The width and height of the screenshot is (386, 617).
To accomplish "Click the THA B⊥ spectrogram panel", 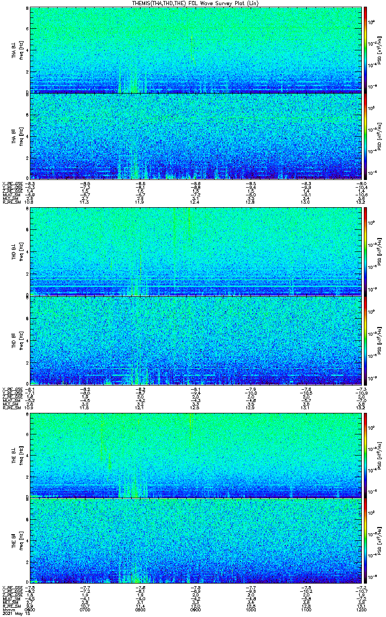I will tap(195, 50).
